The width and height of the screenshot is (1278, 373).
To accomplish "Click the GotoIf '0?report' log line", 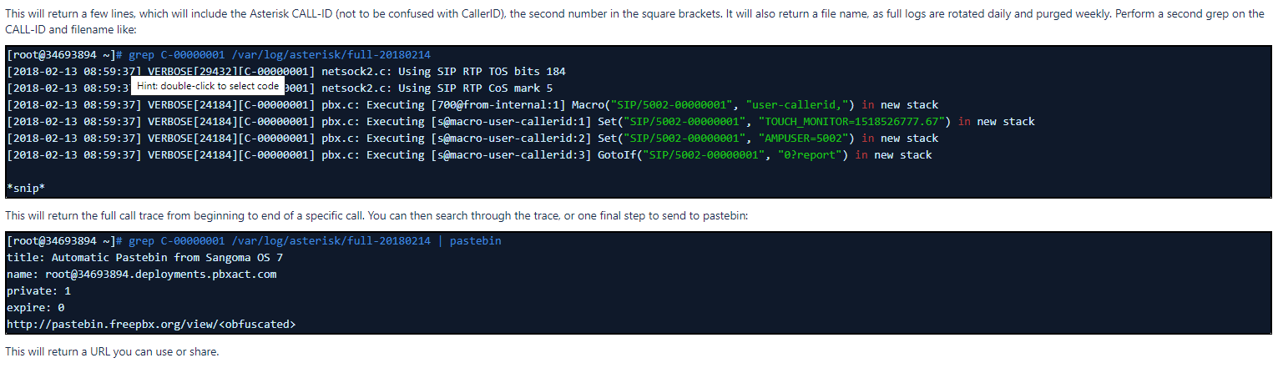I will [469, 155].
